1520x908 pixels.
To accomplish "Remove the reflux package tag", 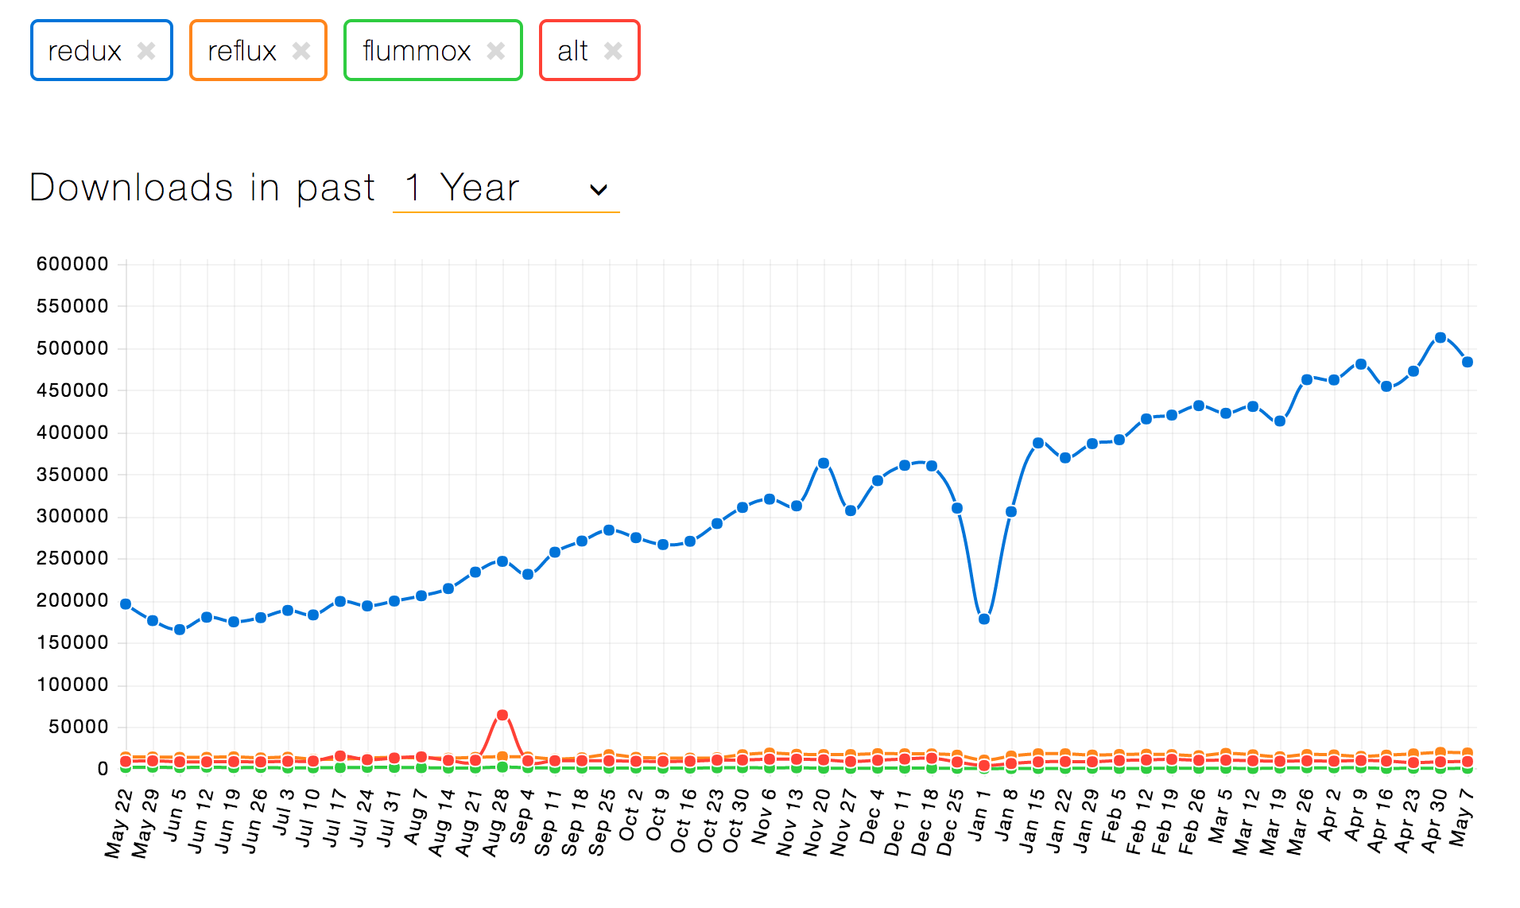I will 301,51.
